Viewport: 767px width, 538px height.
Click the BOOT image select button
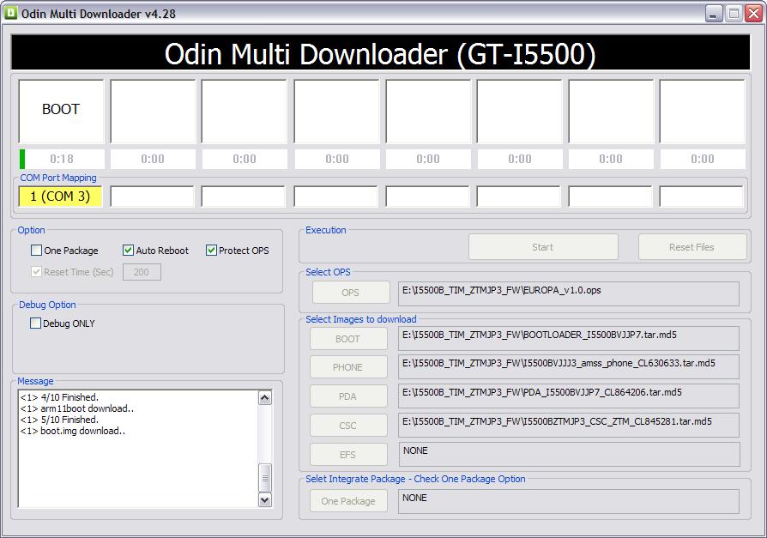(347, 338)
